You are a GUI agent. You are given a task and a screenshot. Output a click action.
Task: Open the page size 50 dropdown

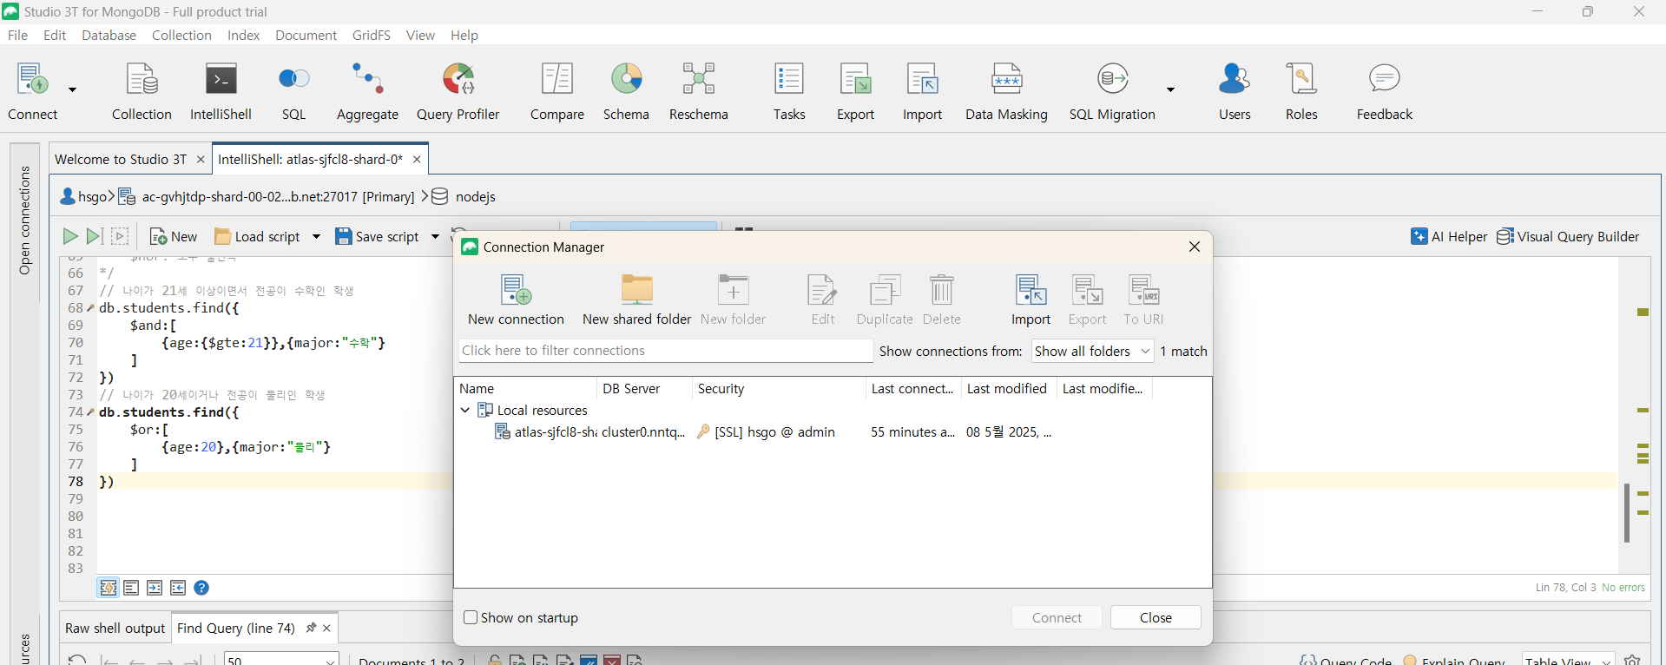[x=281, y=660]
